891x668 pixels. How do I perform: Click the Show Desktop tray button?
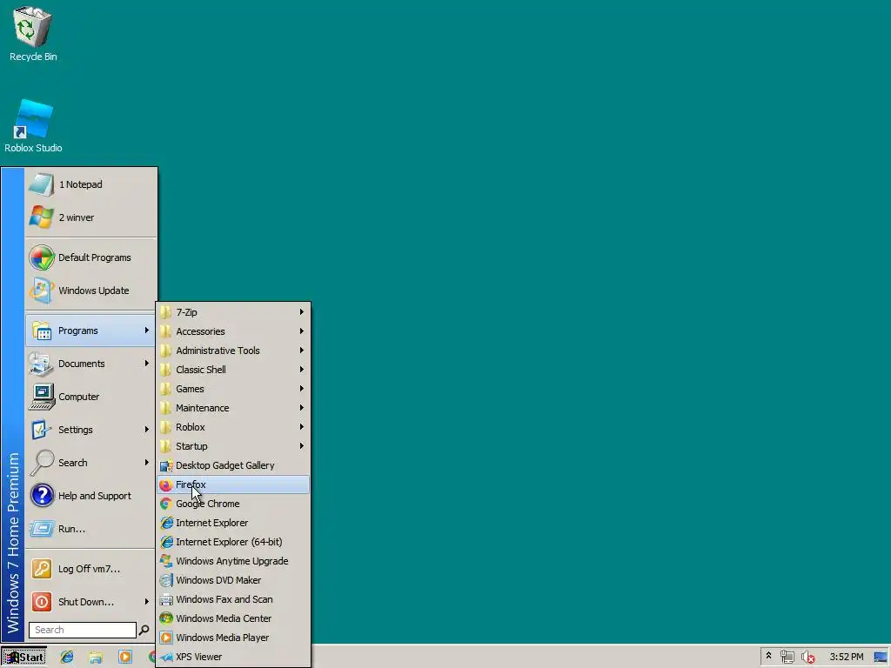click(881, 658)
